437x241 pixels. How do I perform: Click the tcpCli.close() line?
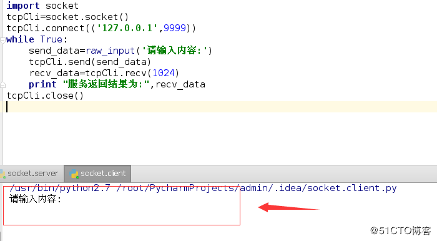click(45, 96)
